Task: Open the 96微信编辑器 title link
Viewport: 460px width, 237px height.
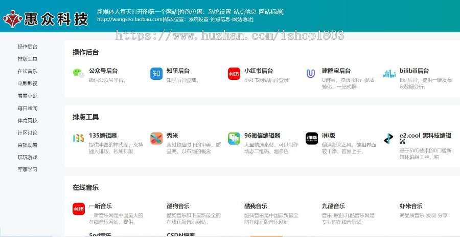Action: coord(262,136)
